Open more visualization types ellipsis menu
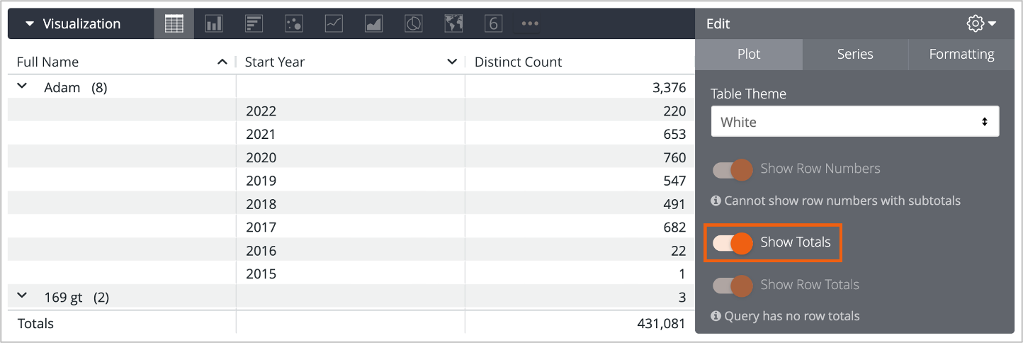 pyautogui.click(x=530, y=23)
